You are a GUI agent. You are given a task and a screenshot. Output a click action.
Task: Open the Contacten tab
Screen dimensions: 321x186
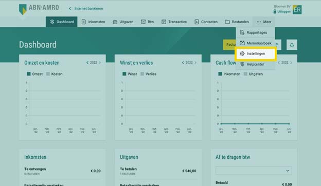pos(206,22)
